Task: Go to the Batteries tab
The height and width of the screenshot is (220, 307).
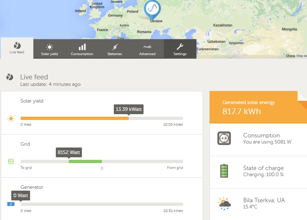Action: (115, 49)
